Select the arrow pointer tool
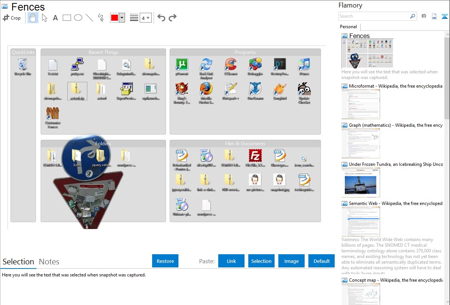 pyautogui.click(x=44, y=18)
